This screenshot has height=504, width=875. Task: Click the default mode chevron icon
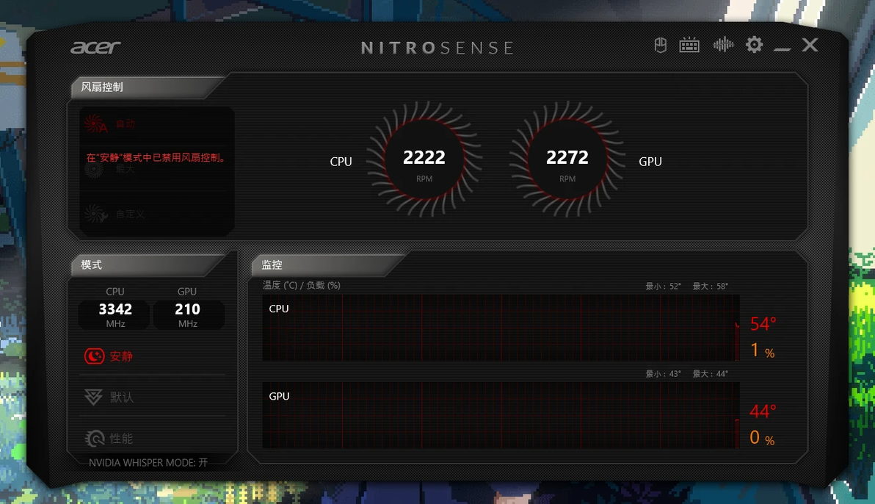pyautogui.click(x=94, y=397)
